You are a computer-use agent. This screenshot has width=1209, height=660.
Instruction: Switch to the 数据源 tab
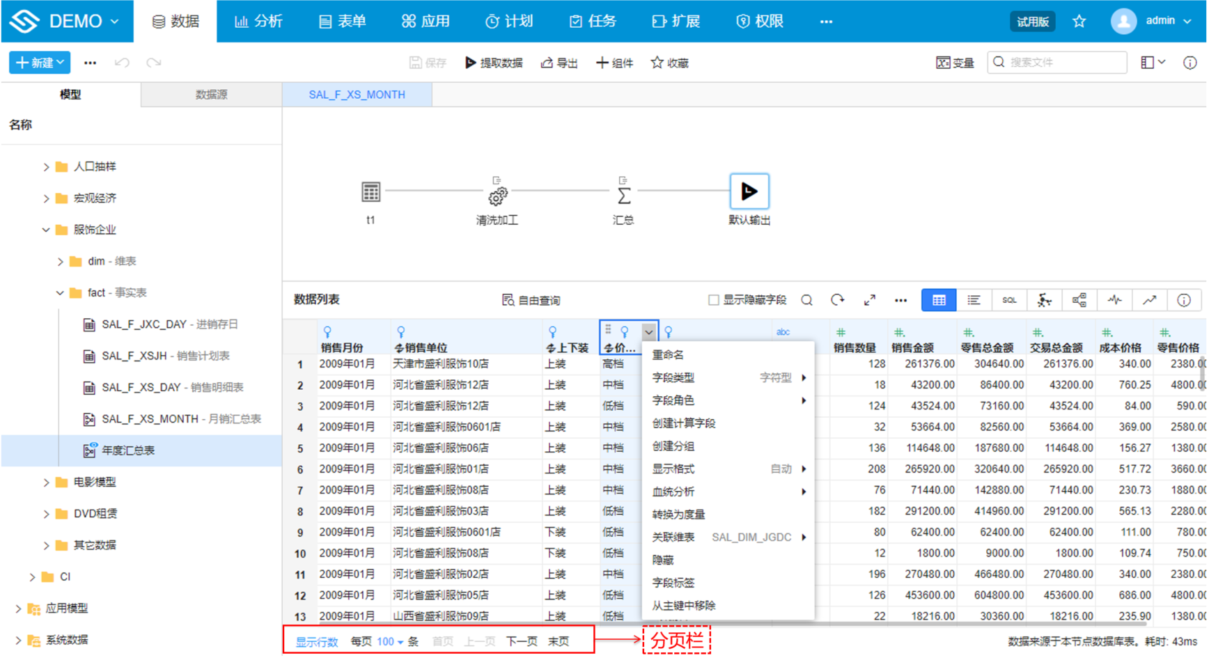pos(211,95)
